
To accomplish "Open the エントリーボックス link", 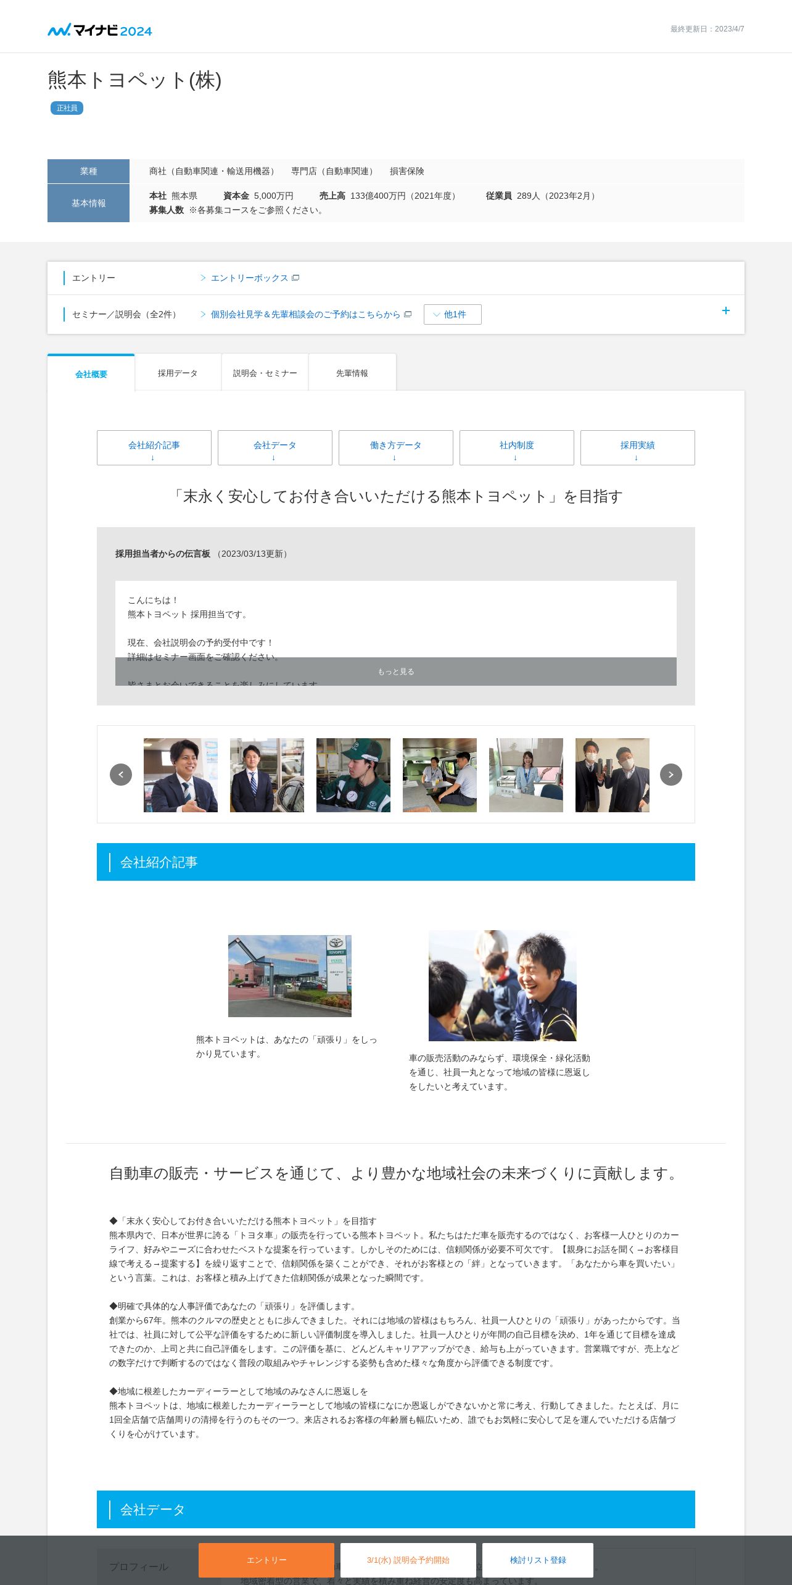I will coord(249,278).
